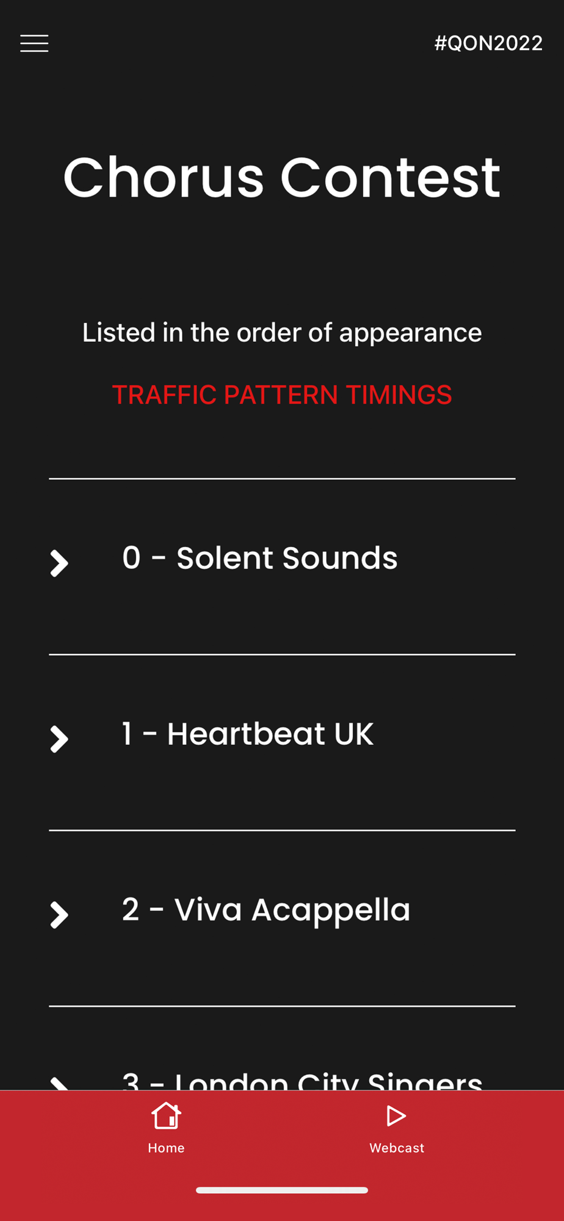The image size is (564, 1221).
Task: Select the '2 - Viva Acappella' title
Action: [x=266, y=910]
